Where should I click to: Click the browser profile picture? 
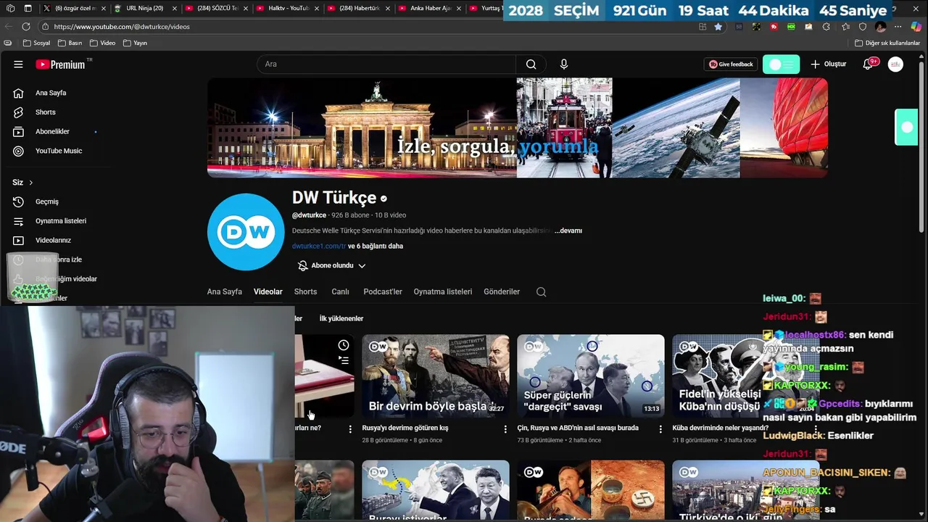pos(880,26)
